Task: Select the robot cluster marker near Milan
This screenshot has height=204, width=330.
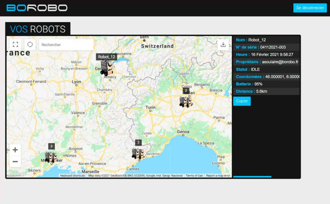Action: tap(186, 102)
